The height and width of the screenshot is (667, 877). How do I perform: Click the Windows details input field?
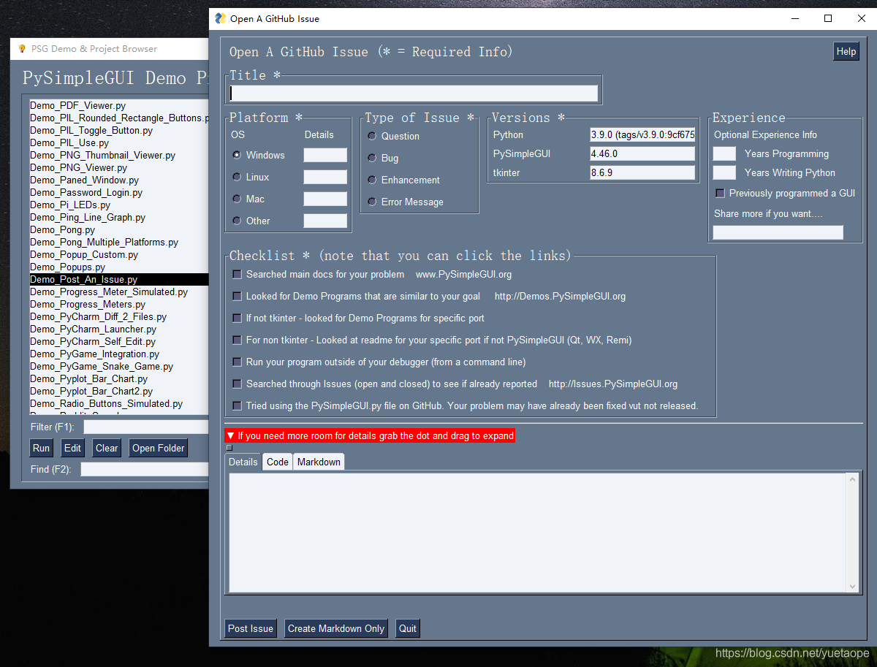coord(325,155)
